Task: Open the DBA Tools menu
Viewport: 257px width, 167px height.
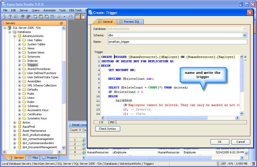Action: coord(75,10)
